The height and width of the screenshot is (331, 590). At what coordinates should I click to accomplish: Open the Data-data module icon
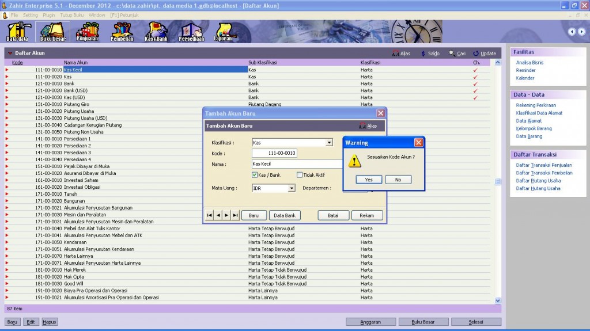17,32
